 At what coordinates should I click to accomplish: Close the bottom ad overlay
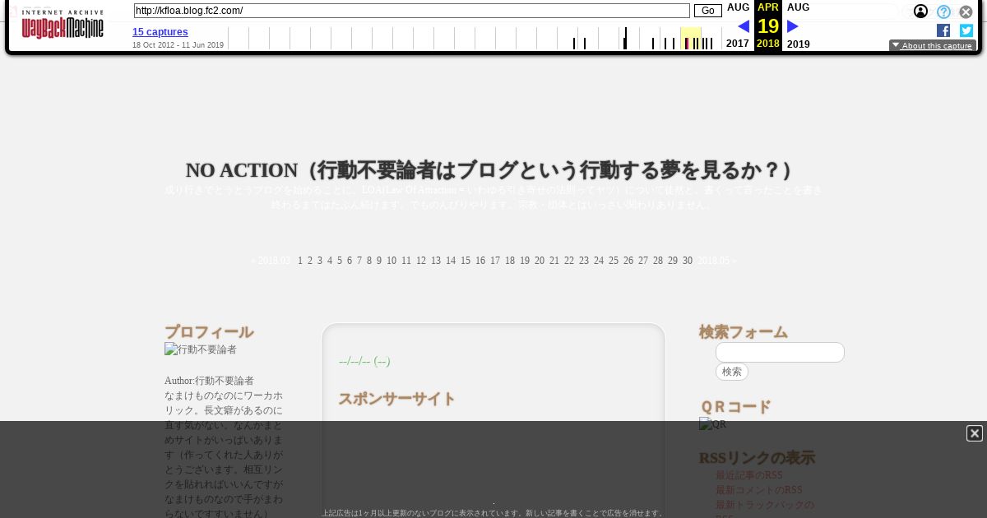[x=975, y=433]
